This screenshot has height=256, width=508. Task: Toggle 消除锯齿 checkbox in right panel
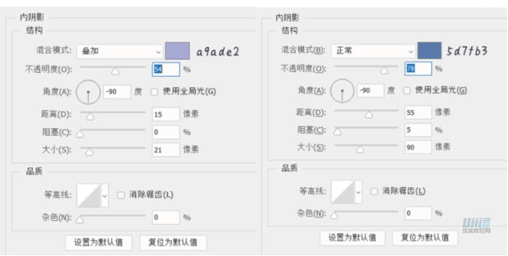tap(374, 191)
